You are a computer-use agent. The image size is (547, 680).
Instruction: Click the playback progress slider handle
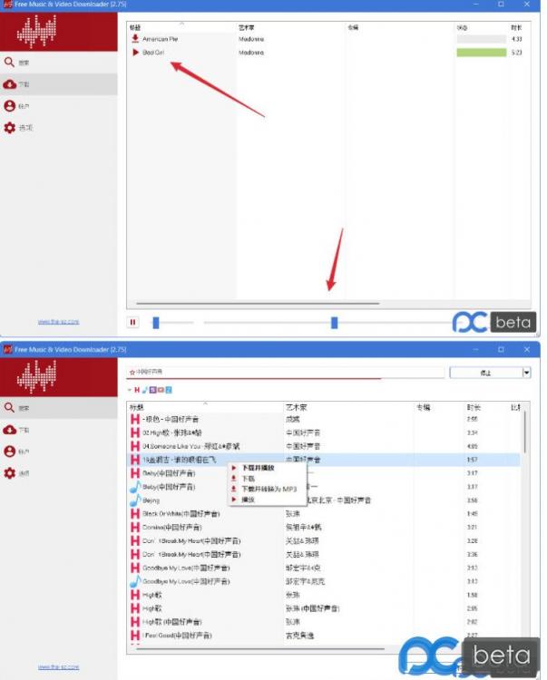pos(335,322)
